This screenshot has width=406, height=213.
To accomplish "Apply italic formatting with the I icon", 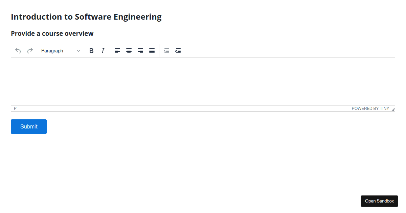I will tap(103, 50).
